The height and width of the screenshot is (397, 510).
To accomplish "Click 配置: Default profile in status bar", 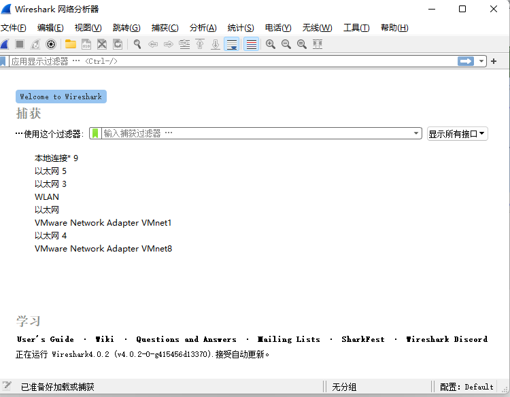I will pyautogui.click(x=466, y=387).
